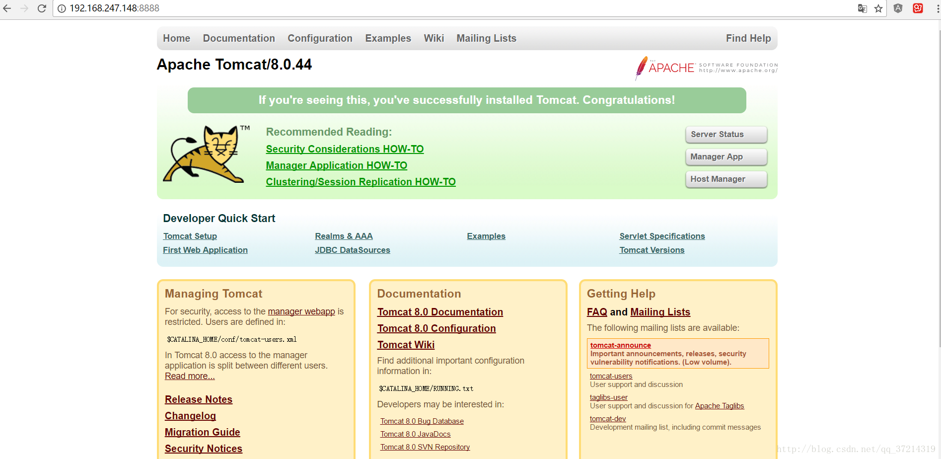941x459 pixels.
Task: Click the Tomcat cat mascot image
Action: point(206,154)
